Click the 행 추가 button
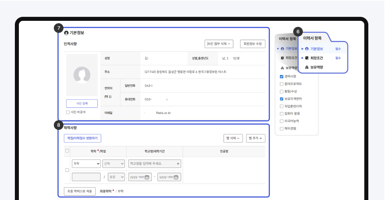The width and height of the screenshot is (386, 200). point(255,138)
